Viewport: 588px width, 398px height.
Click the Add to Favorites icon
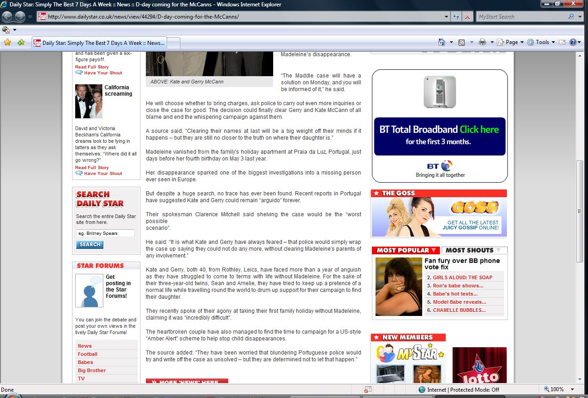coord(21,42)
